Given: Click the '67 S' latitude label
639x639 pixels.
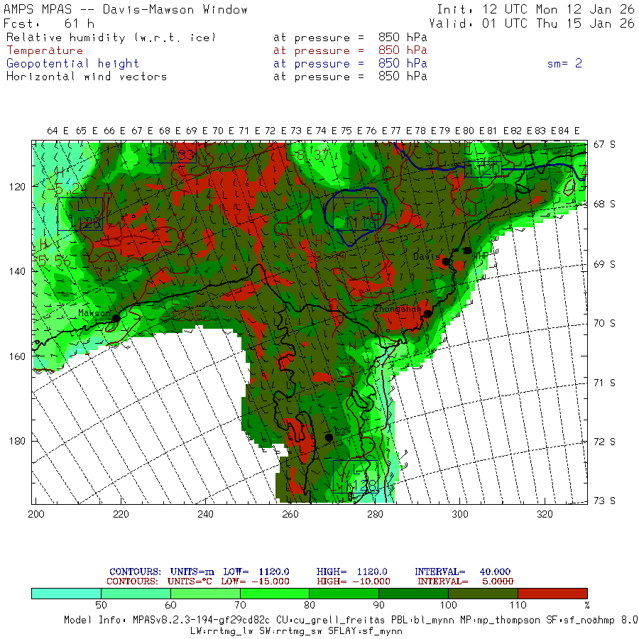Looking at the screenshot, I should click(604, 145).
